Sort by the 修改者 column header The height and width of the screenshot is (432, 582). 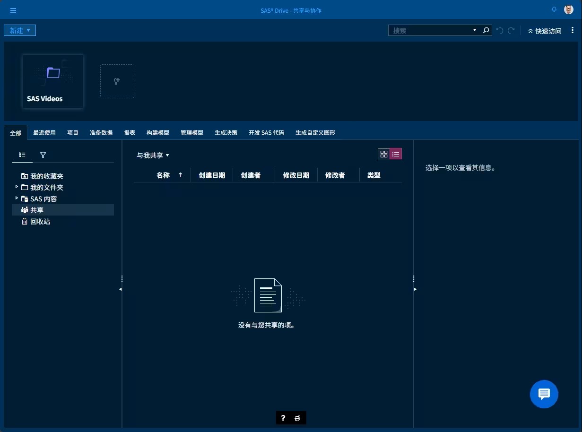pyautogui.click(x=335, y=175)
